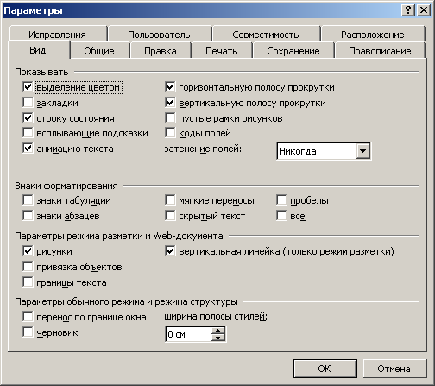
Task: Open the Печать tab
Action: pyautogui.click(x=222, y=51)
